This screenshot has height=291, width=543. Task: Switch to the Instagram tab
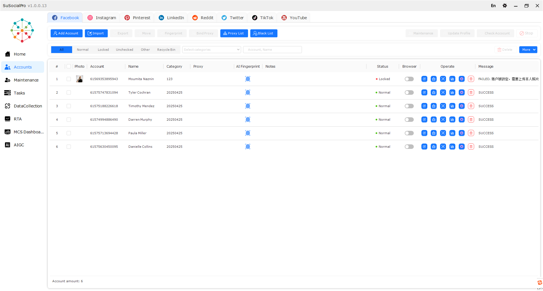[x=101, y=17]
